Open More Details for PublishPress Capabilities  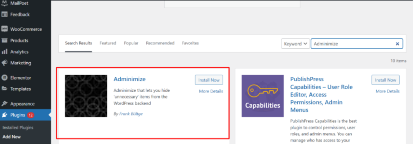387,91
